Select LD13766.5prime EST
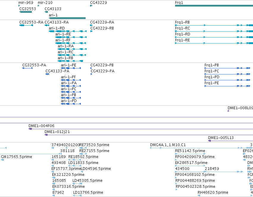 click(77, 196)
